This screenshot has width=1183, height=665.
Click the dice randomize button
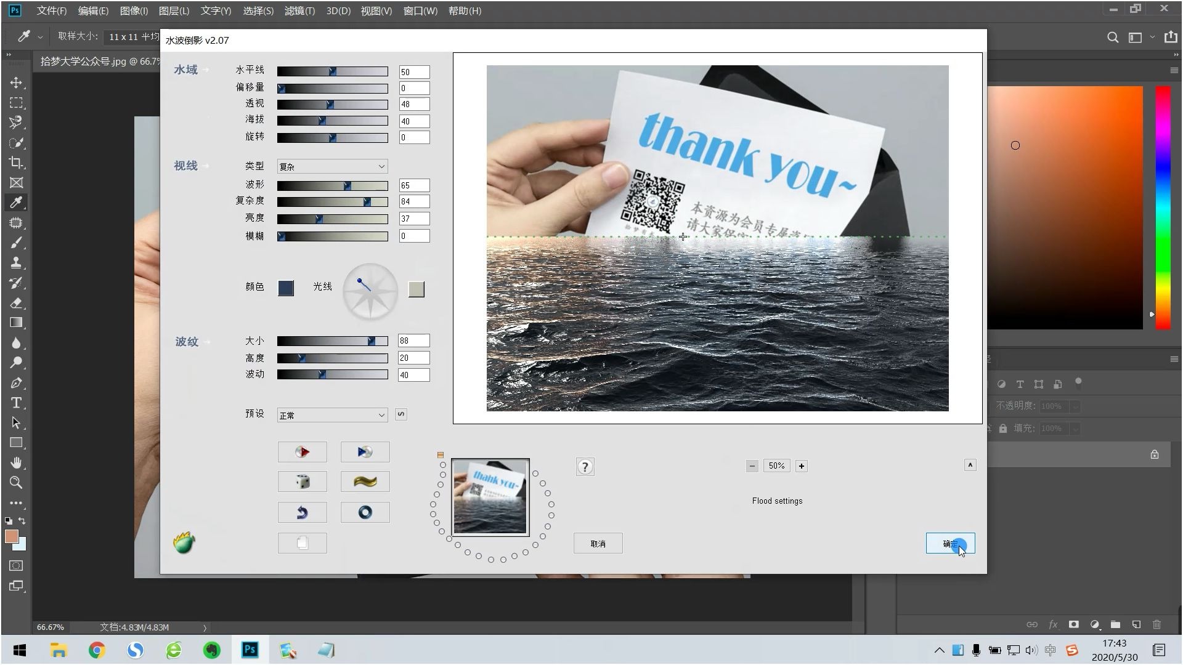(x=302, y=482)
